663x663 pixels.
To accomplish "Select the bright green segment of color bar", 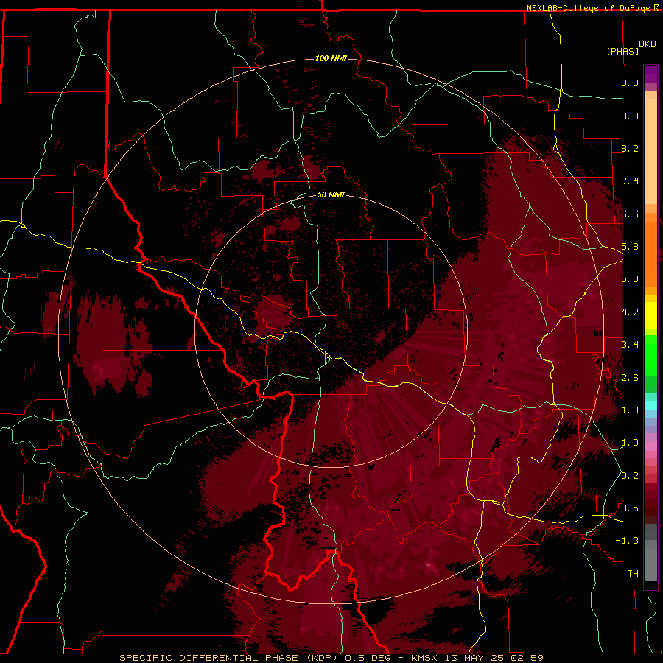I will [x=650, y=355].
